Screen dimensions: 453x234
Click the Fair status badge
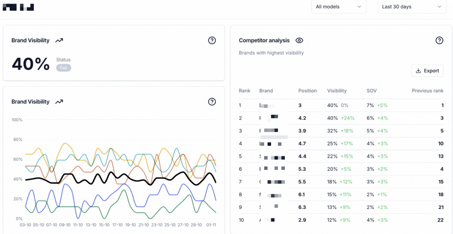click(x=63, y=68)
